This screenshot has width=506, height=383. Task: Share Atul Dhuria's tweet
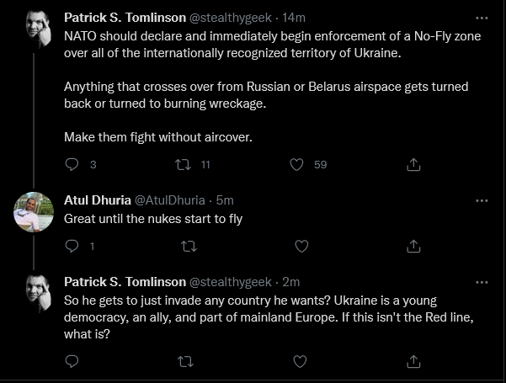tap(413, 246)
